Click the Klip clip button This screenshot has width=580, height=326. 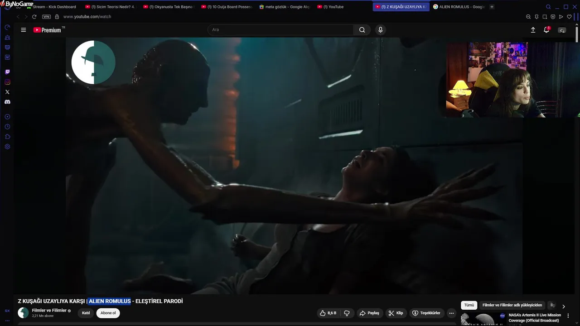pos(396,313)
